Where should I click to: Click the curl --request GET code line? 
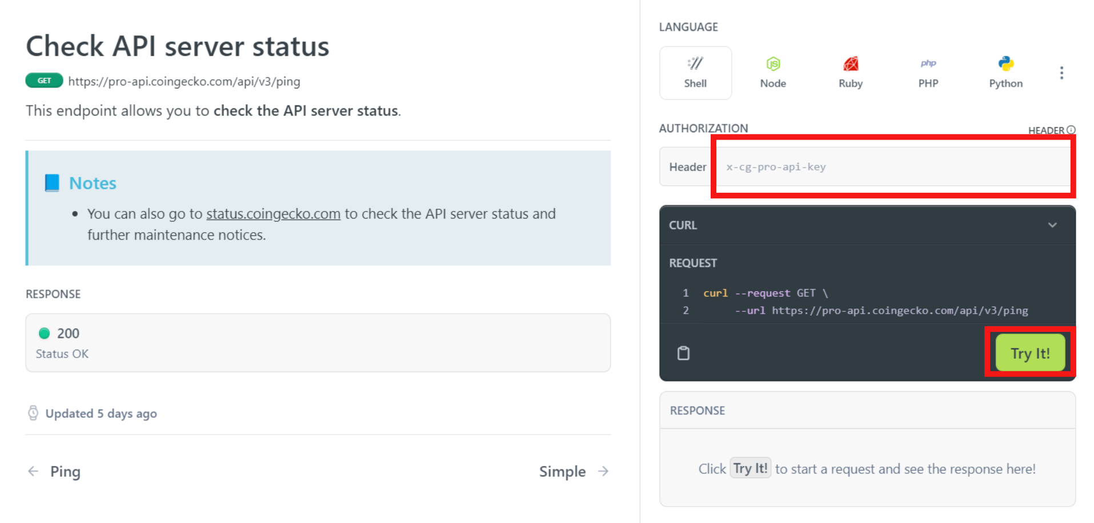766,293
